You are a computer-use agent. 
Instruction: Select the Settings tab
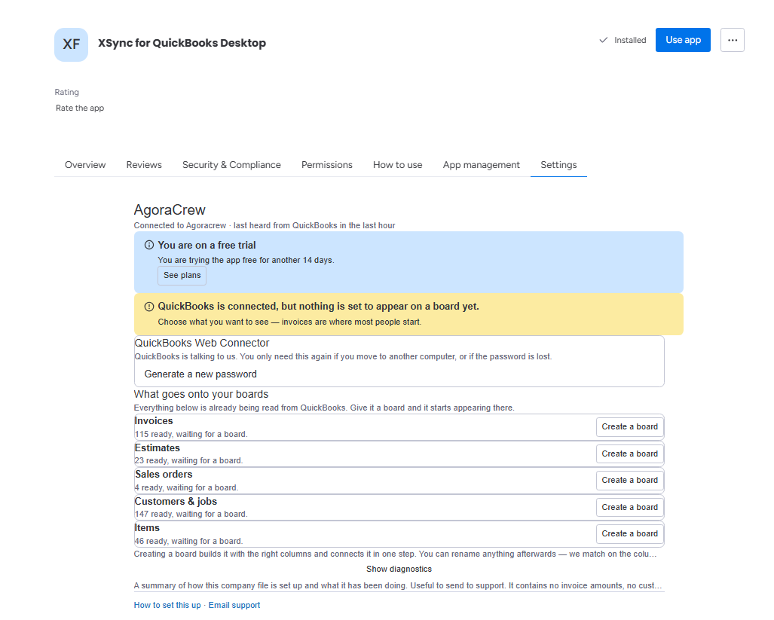[558, 165]
